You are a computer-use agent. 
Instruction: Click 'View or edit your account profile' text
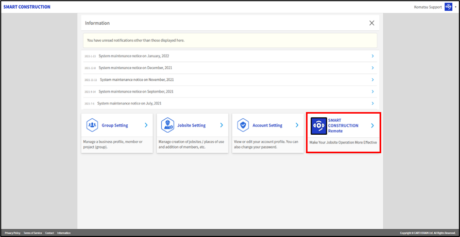pos(266,144)
